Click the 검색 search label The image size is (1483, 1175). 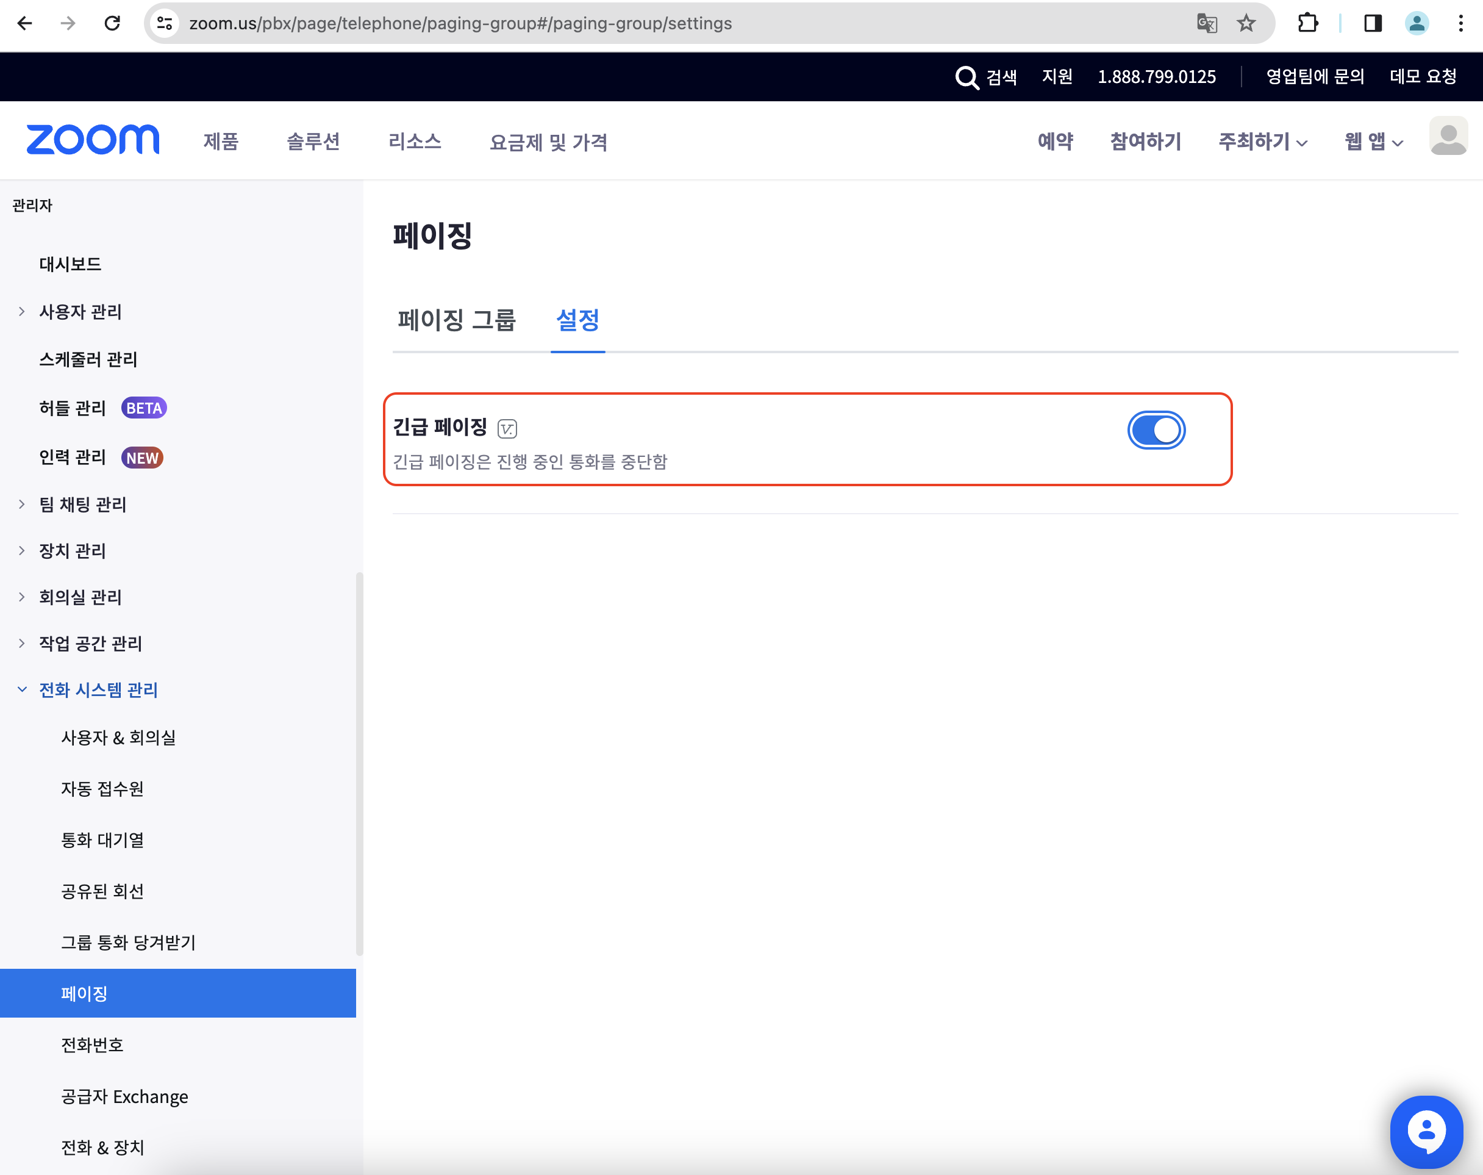coord(1002,77)
